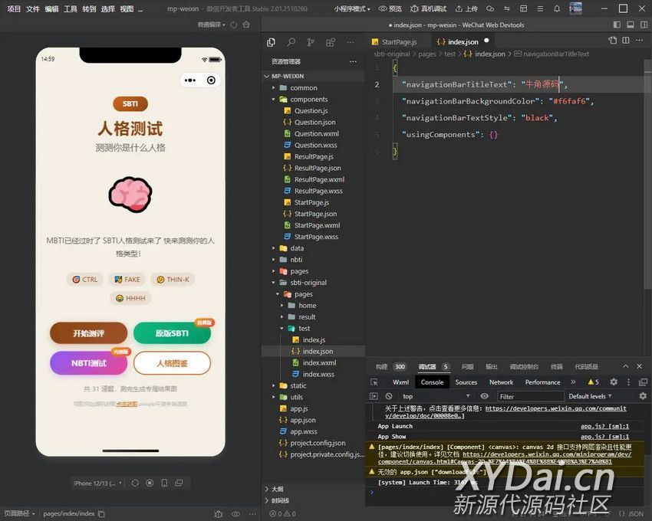Image resolution: width=652 pixels, height=521 pixels.
Task: Switch to the Network tab in DevTools
Action: (x=501, y=382)
